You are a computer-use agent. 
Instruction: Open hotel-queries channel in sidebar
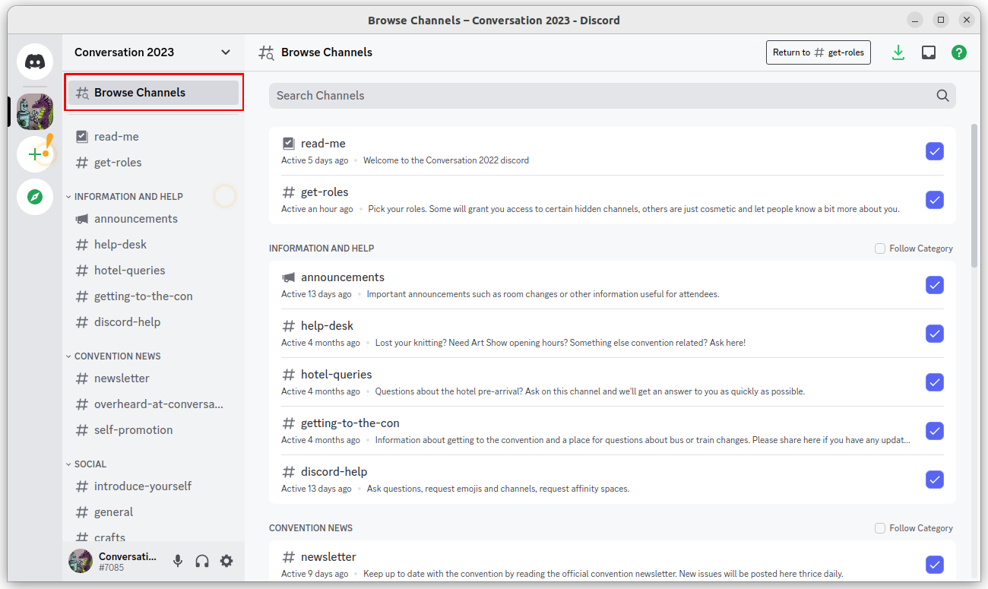click(x=154, y=271)
